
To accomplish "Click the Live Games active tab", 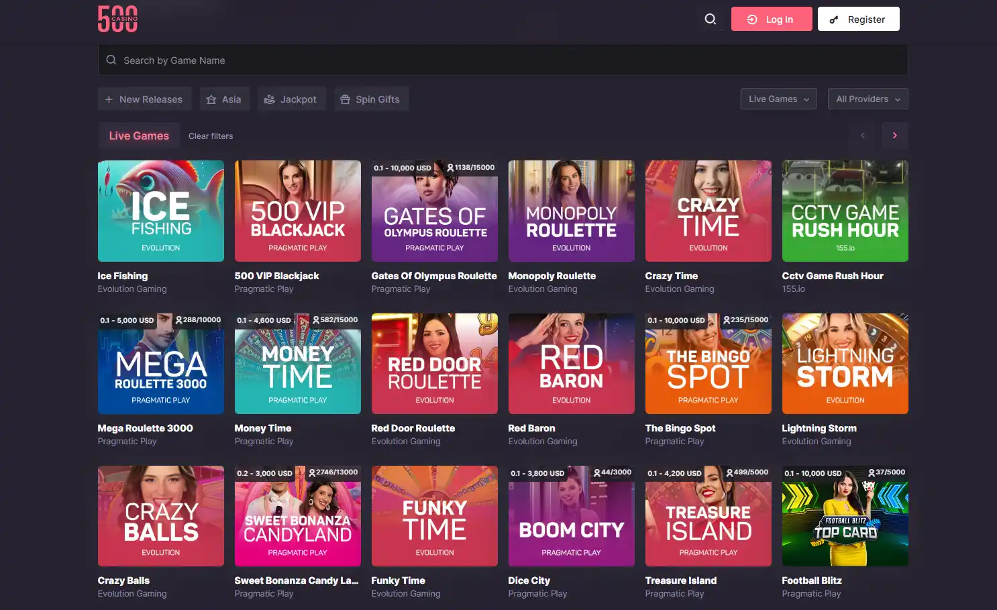I will pos(139,136).
